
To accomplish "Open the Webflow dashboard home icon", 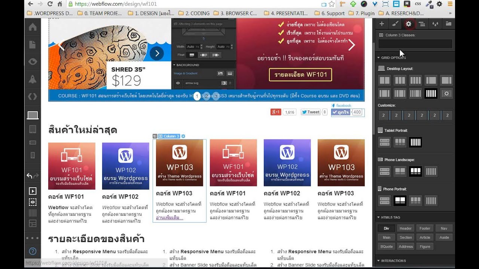I will (x=33, y=27).
